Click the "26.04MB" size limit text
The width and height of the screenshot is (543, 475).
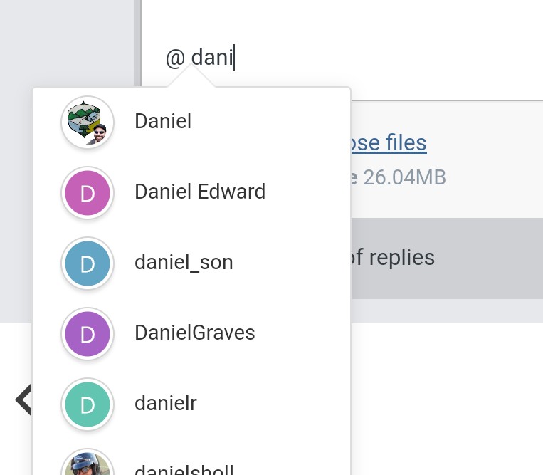coord(404,177)
